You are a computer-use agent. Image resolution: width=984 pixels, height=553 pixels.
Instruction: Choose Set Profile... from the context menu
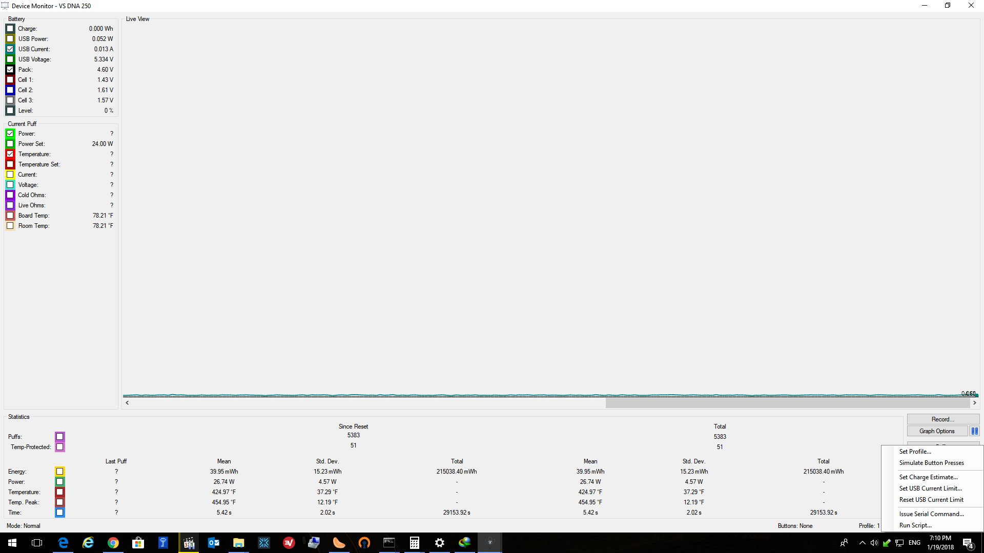point(915,452)
